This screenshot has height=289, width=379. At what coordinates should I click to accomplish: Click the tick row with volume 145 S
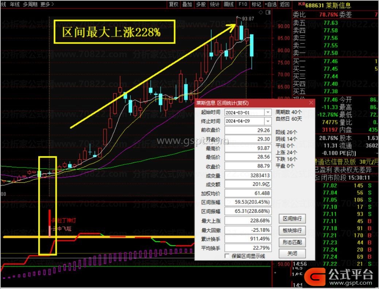click(x=347, y=185)
